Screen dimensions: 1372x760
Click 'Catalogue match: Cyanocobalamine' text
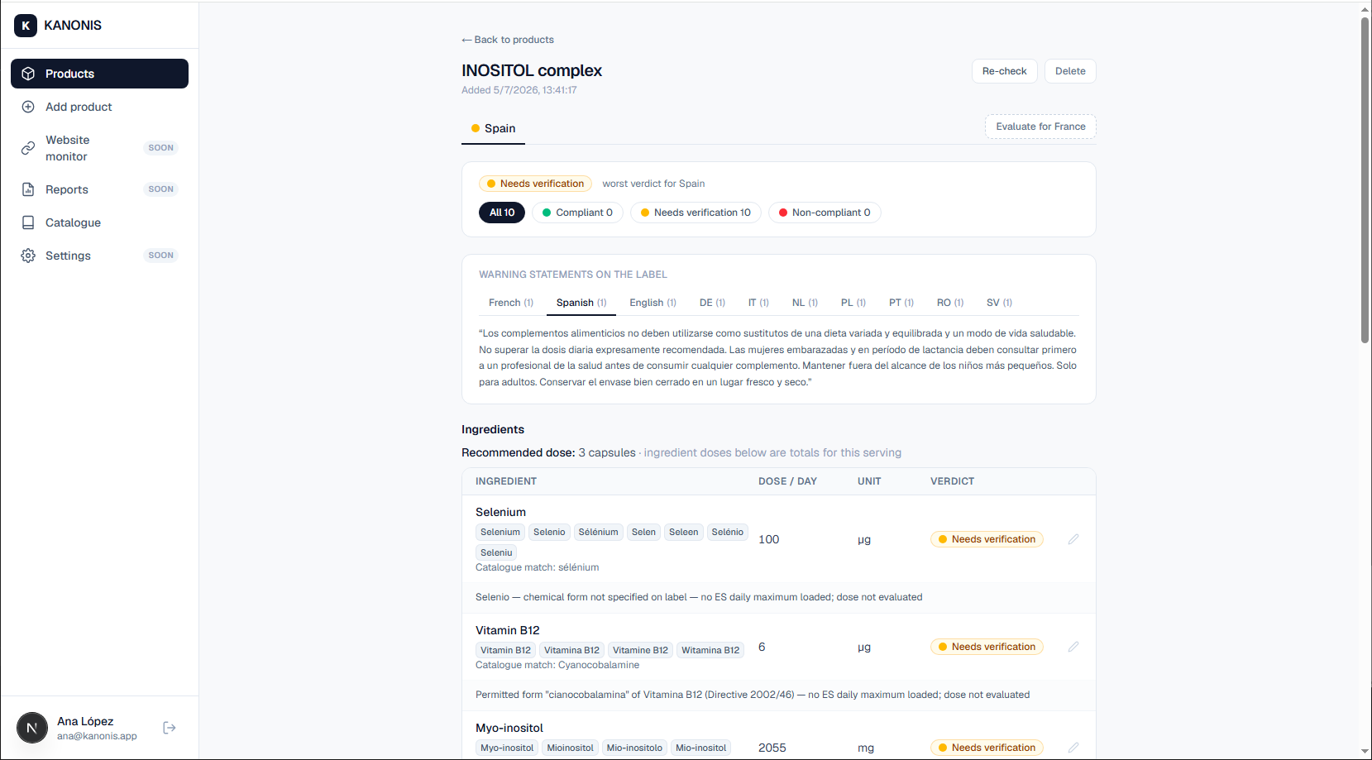(557, 665)
